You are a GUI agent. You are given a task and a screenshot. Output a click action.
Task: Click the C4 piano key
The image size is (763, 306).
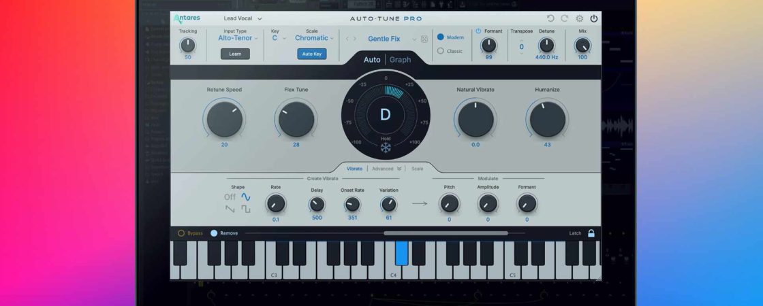(x=393, y=272)
